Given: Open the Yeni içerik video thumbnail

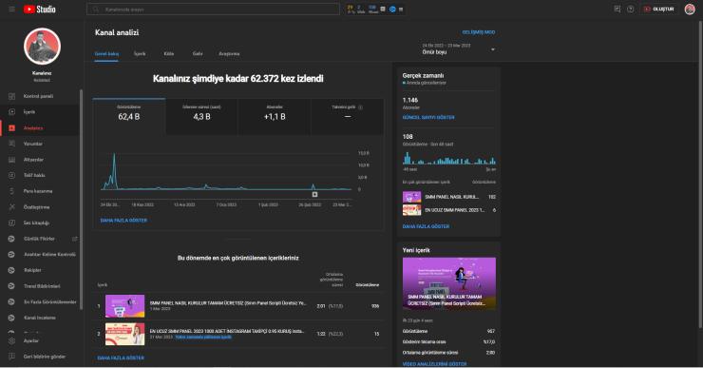Looking at the screenshot, I should click(x=449, y=283).
